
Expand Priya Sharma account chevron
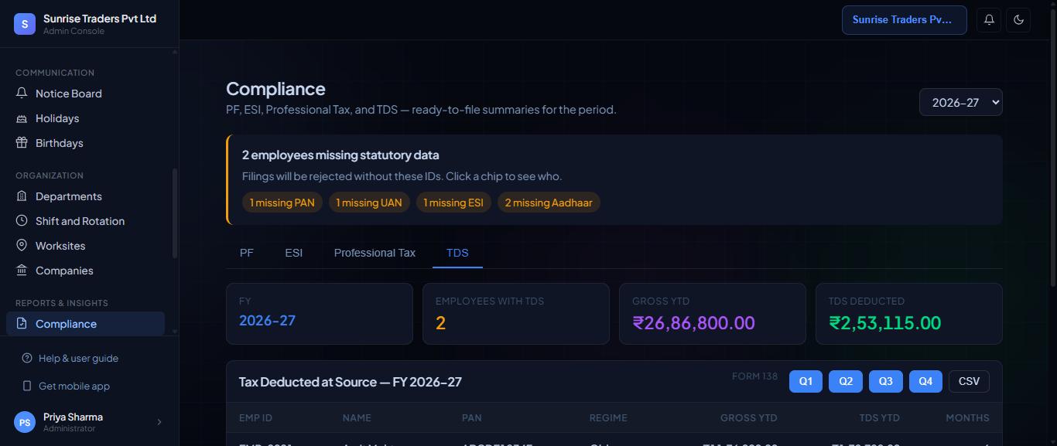[159, 422]
